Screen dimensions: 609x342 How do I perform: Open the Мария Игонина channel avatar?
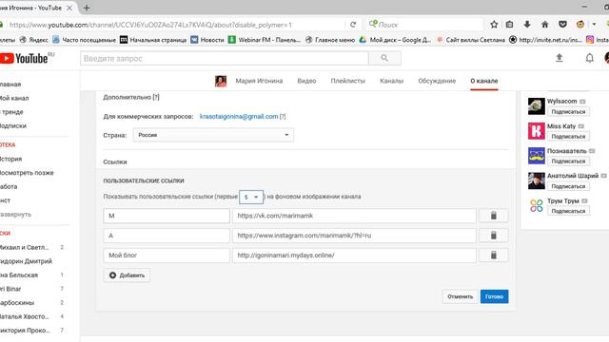tap(221, 81)
